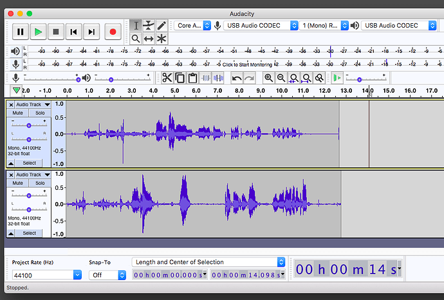444x300 pixels.
Task: Click the Trim audio icon
Action: click(205, 78)
